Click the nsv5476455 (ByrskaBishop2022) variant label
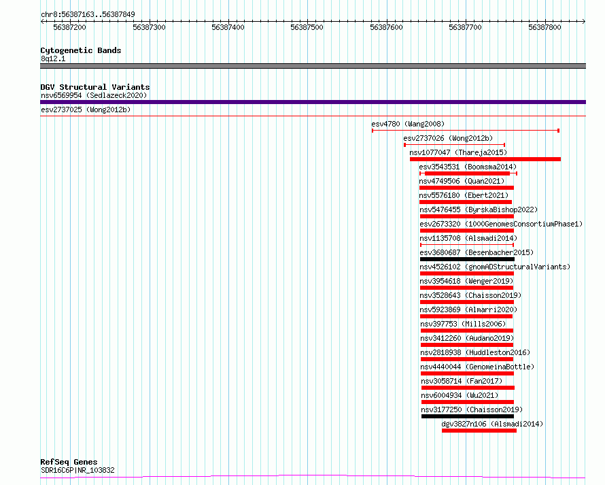605x485 pixels. [x=479, y=210]
